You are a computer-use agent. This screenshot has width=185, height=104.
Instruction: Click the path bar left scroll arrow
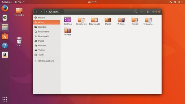tap(46, 12)
